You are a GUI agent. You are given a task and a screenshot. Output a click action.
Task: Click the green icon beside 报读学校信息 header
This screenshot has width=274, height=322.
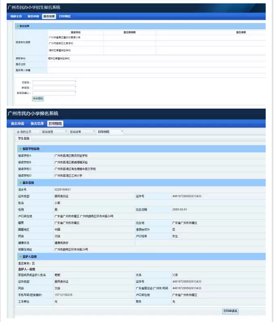20,149
